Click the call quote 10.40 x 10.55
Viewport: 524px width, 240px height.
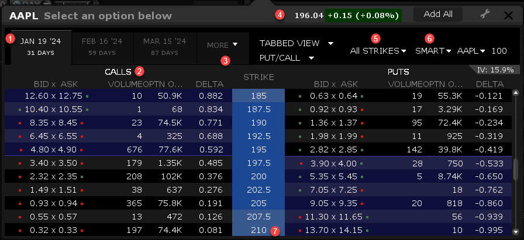53,109
